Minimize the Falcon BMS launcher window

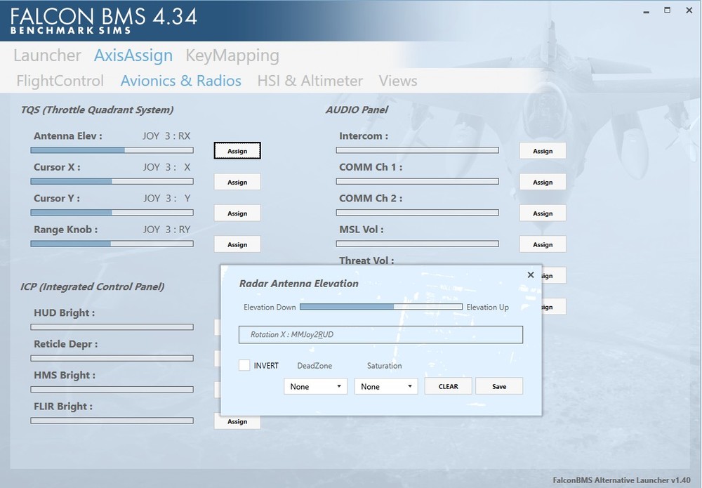(x=644, y=11)
